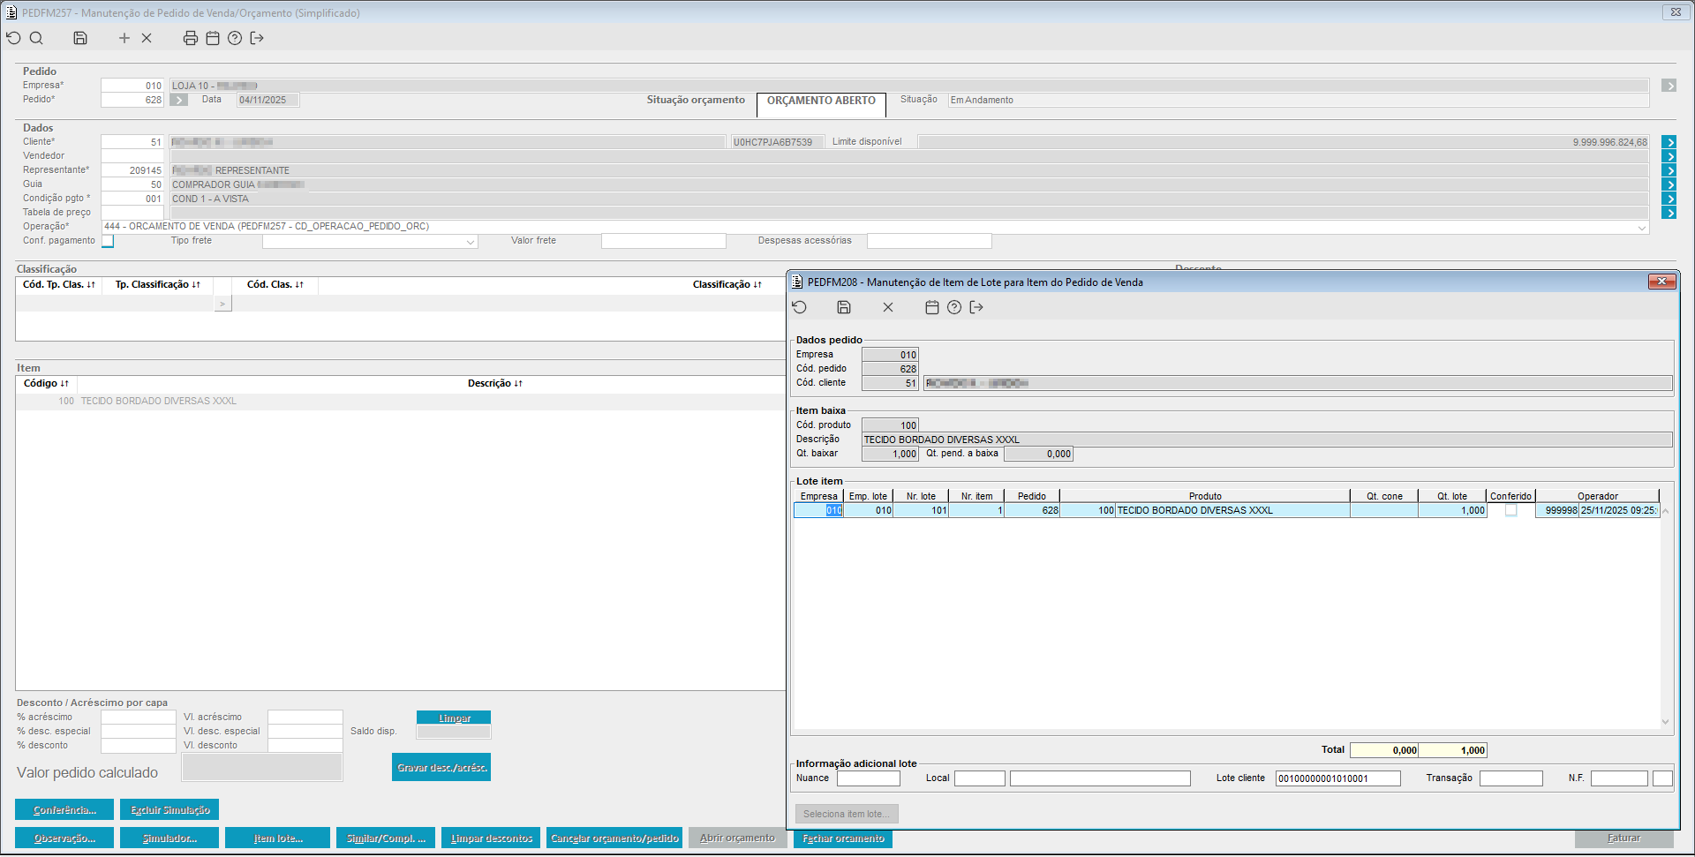The width and height of the screenshot is (1695, 857).
Task: Click the Abrir orçamento button
Action: [x=737, y=838]
